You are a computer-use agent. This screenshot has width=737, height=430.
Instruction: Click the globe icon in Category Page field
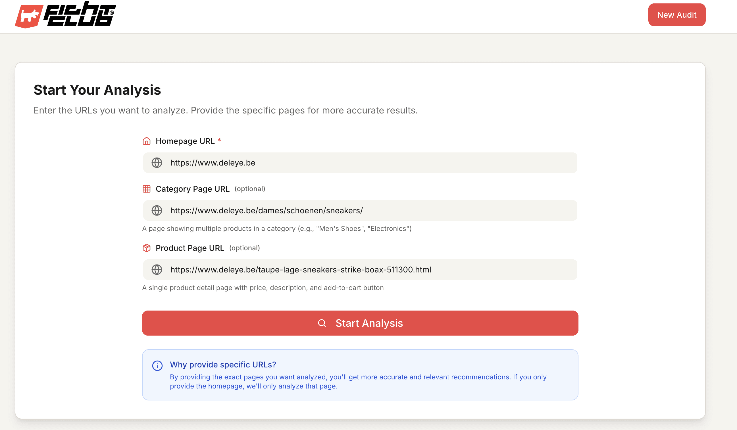pyautogui.click(x=157, y=210)
